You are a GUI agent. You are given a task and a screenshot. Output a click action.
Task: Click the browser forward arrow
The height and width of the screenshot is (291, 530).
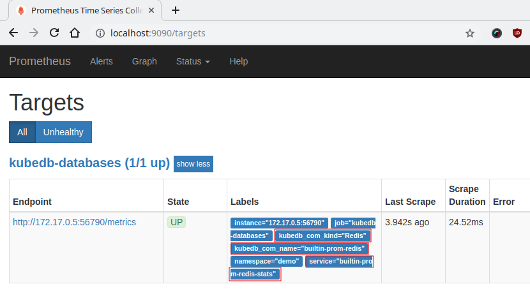coord(34,33)
